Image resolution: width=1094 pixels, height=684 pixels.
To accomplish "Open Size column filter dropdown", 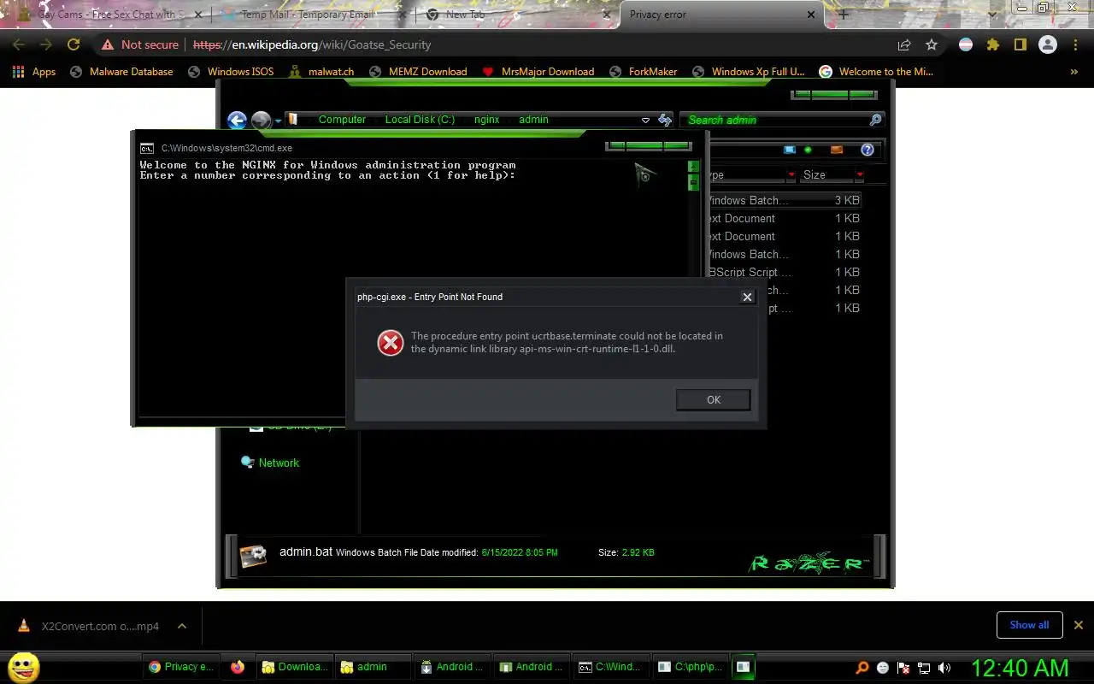I will (860, 175).
